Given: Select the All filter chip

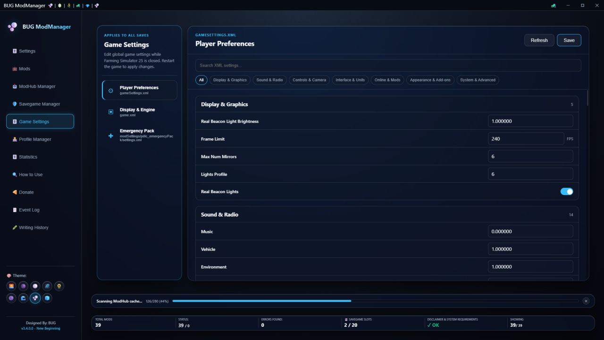Looking at the screenshot, I should (x=201, y=80).
